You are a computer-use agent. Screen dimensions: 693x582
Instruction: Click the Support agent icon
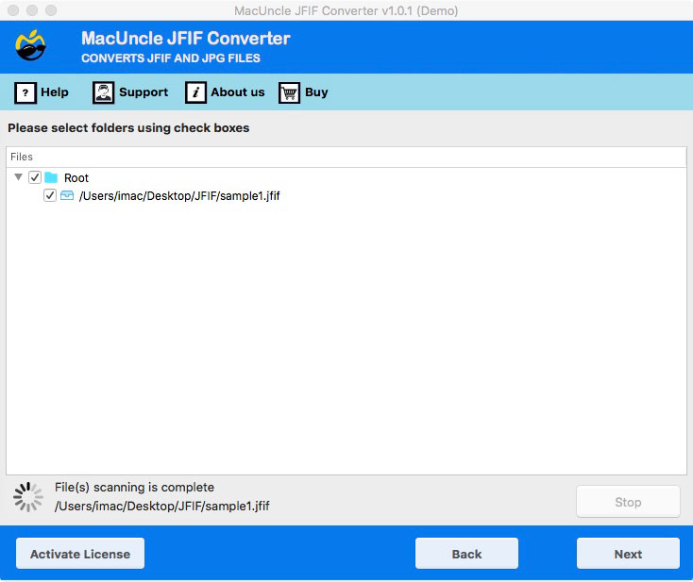point(103,92)
